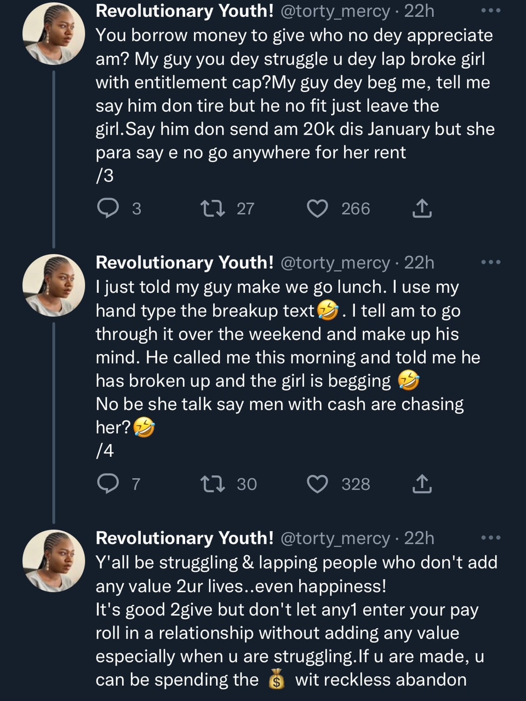Open the 22h timestamp on /4 tweet
This screenshot has height=701, width=526.
point(419,263)
